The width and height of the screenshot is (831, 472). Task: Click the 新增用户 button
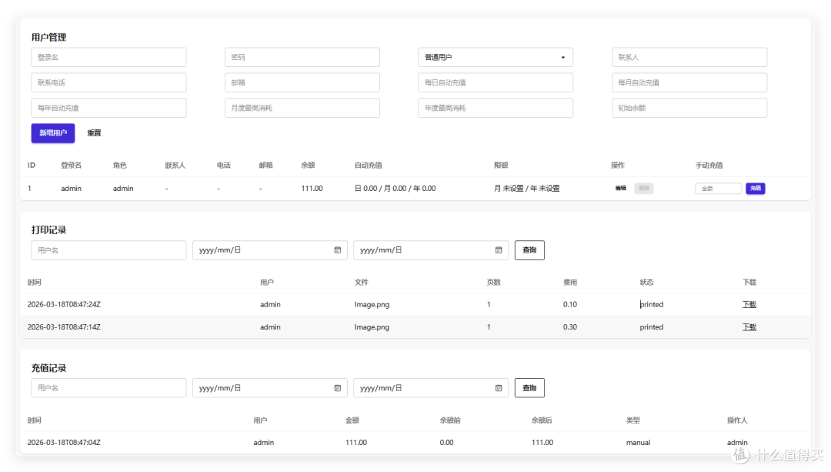tap(53, 133)
